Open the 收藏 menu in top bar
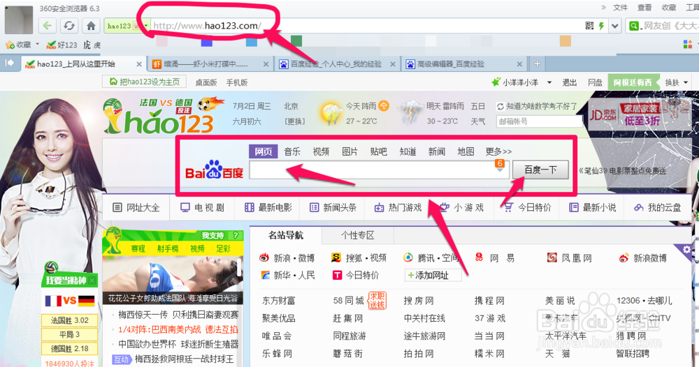The image size is (699, 367). tap(669, 8)
